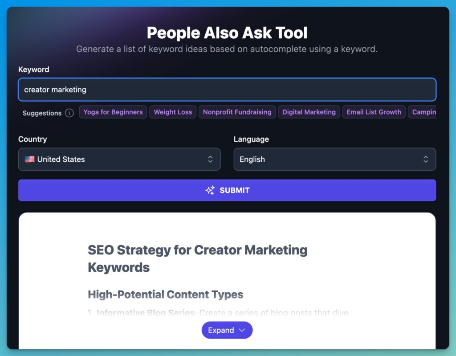
Task: Click the People Also Ask Tool header
Action: (227, 33)
